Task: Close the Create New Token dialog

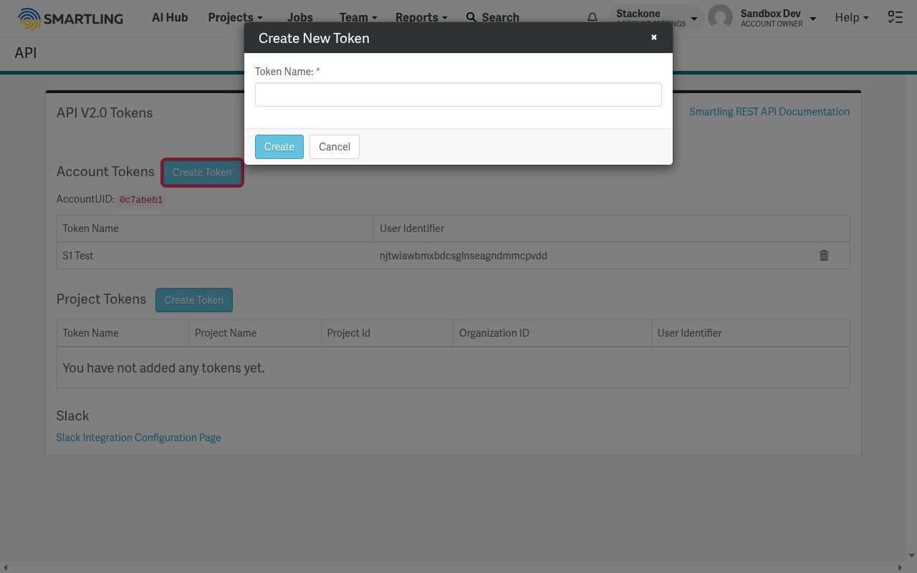Action: click(x=653, y=37)
